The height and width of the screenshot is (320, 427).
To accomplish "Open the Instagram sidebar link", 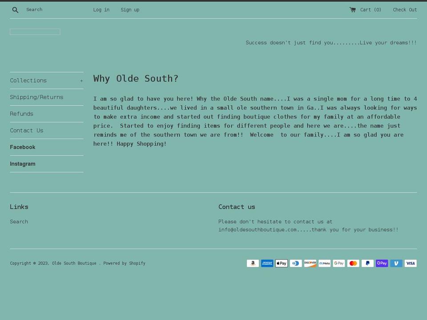I will (x=23, y=164).
